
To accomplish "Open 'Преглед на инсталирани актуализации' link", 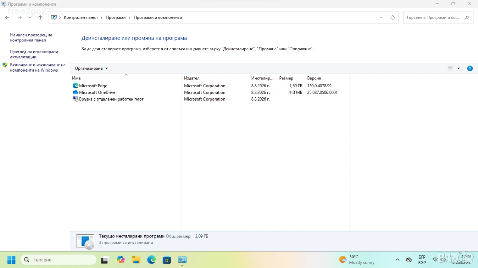I will [x=34, y=54].
